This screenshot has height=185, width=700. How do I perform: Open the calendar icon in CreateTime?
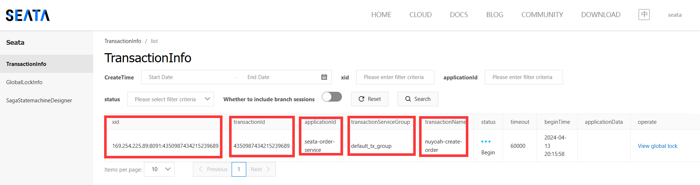click(324, 77)
